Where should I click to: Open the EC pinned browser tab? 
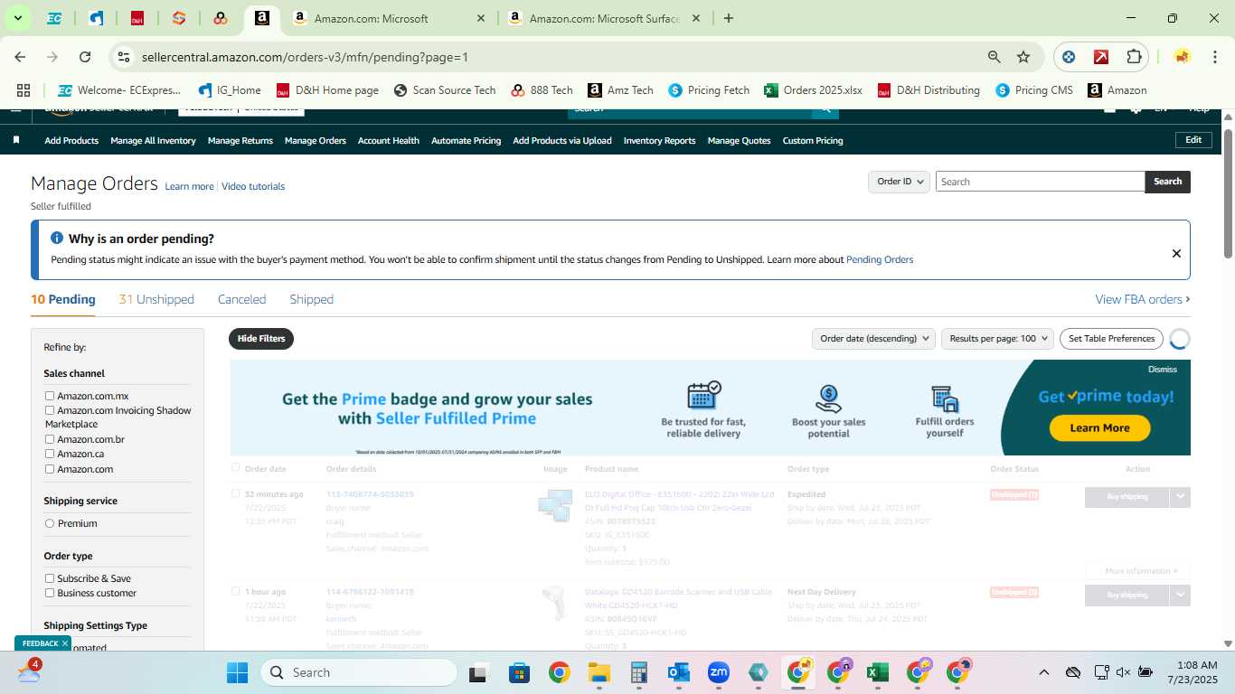pyautogui.click(x=54, y=18)
